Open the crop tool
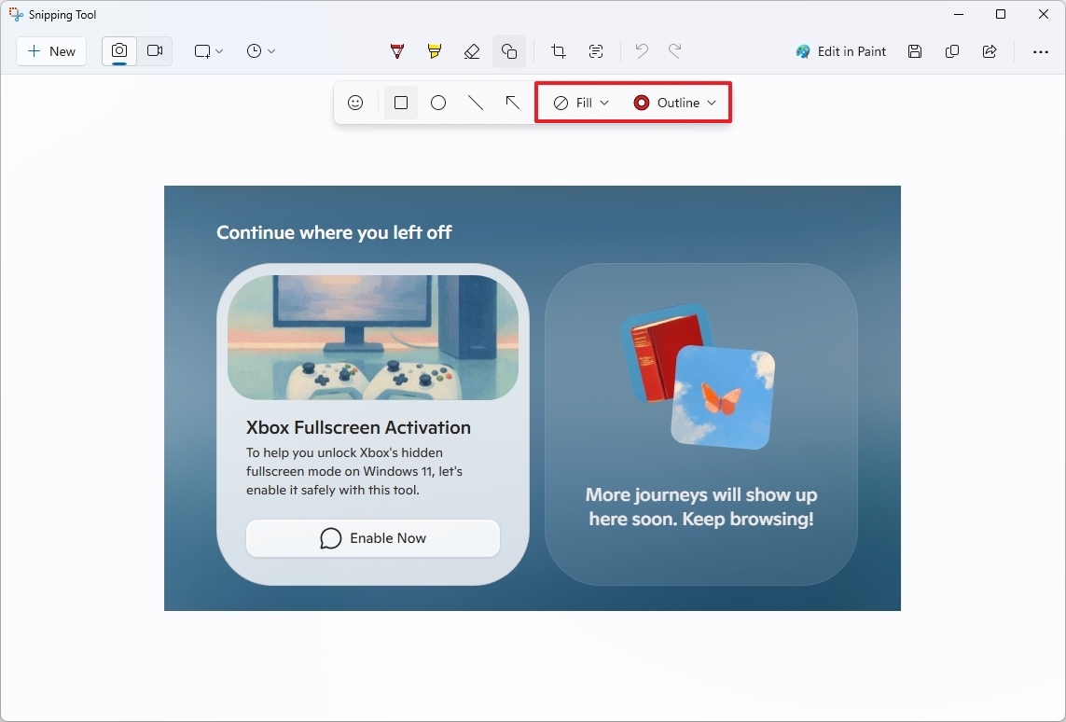The height and width of the screenshot is (722, 1066). click(x=558, y=51)
